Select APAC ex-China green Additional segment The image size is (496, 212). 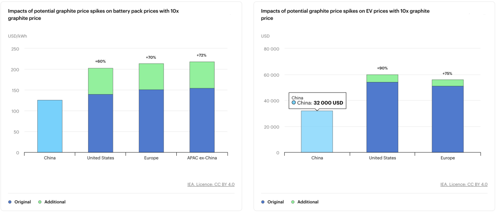coord(201,75)
